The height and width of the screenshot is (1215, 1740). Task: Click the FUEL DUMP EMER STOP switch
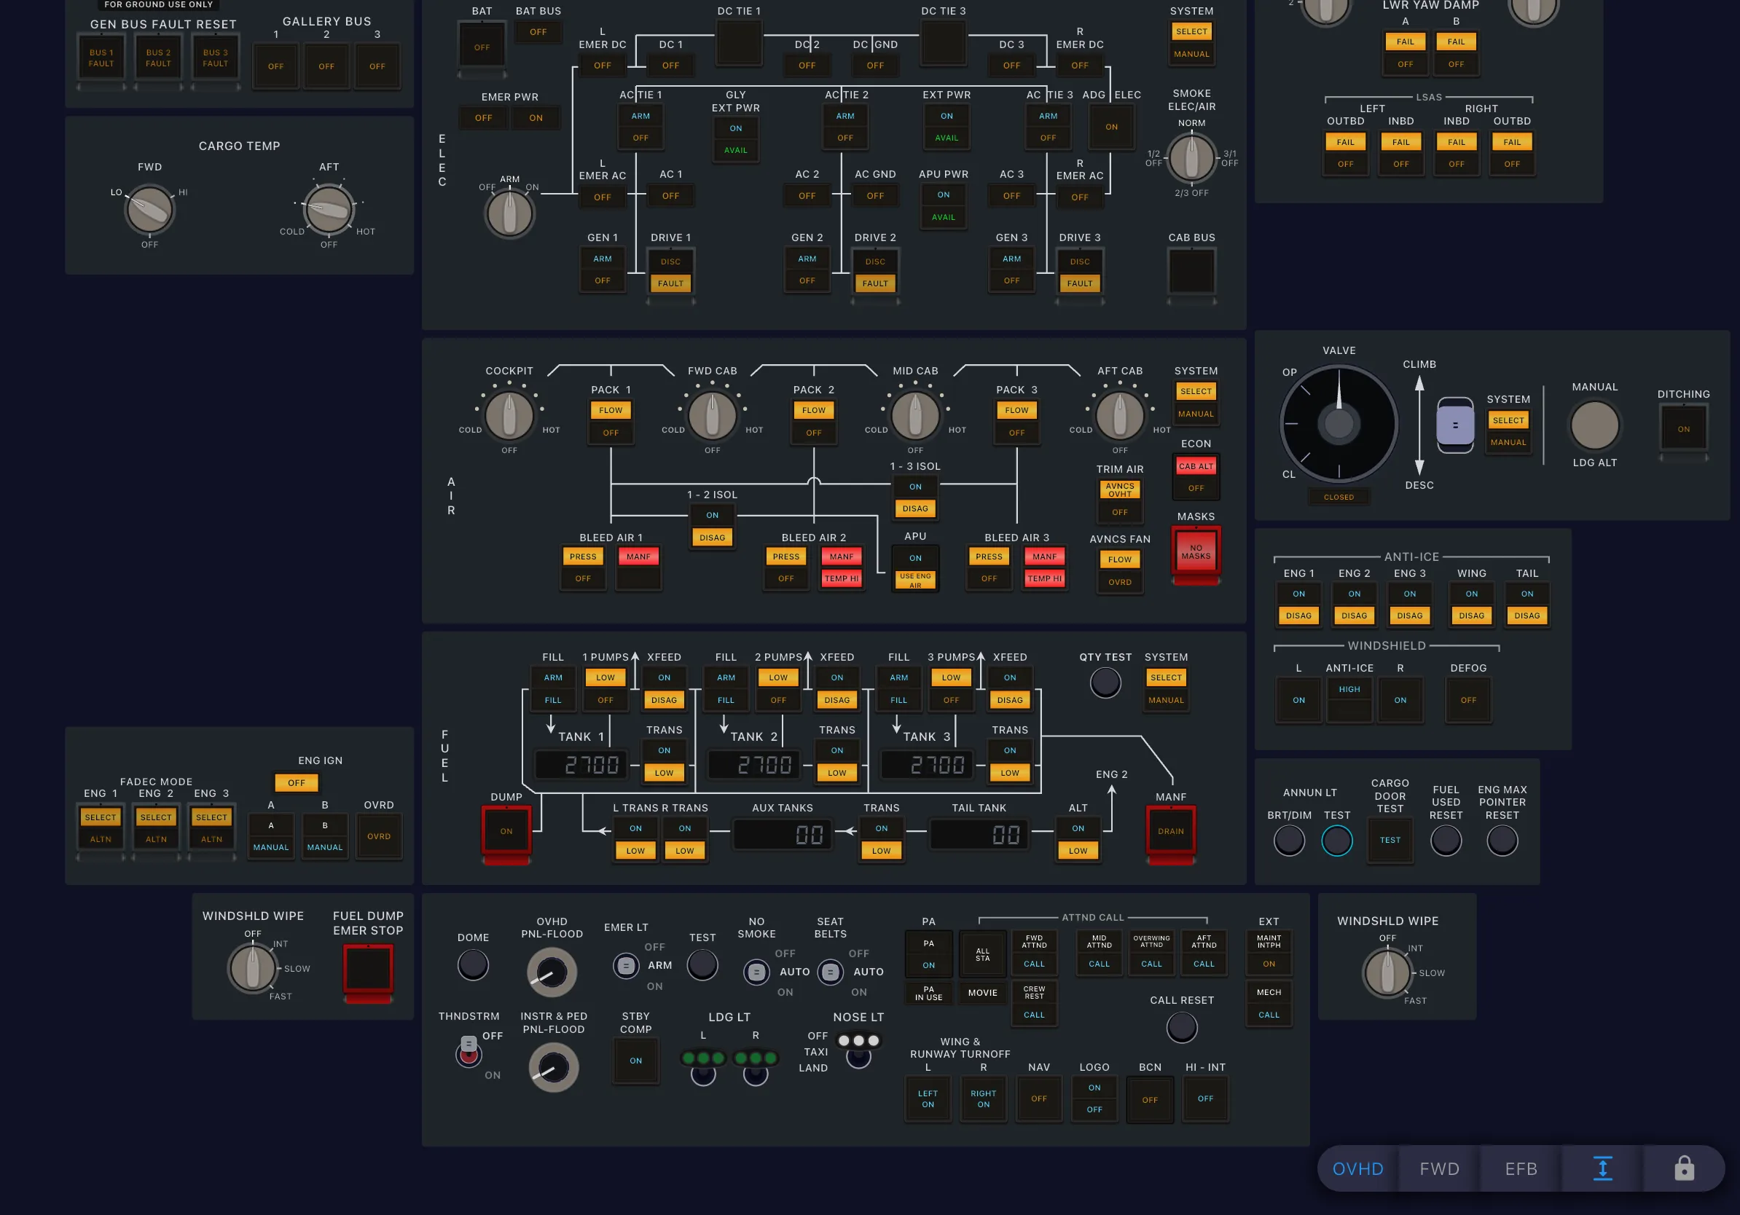click(368, 970)
